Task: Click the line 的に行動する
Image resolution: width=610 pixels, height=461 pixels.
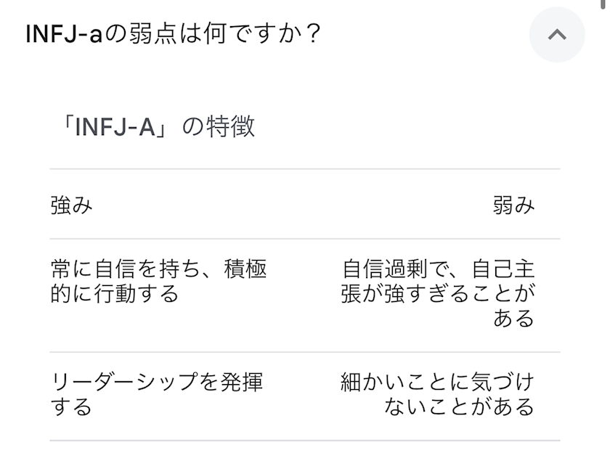Action: pos(114,294)
